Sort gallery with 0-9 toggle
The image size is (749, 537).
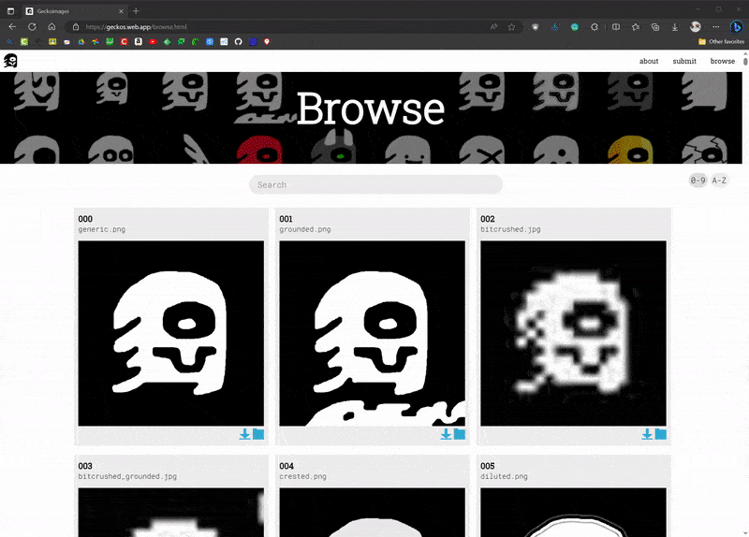698,181
